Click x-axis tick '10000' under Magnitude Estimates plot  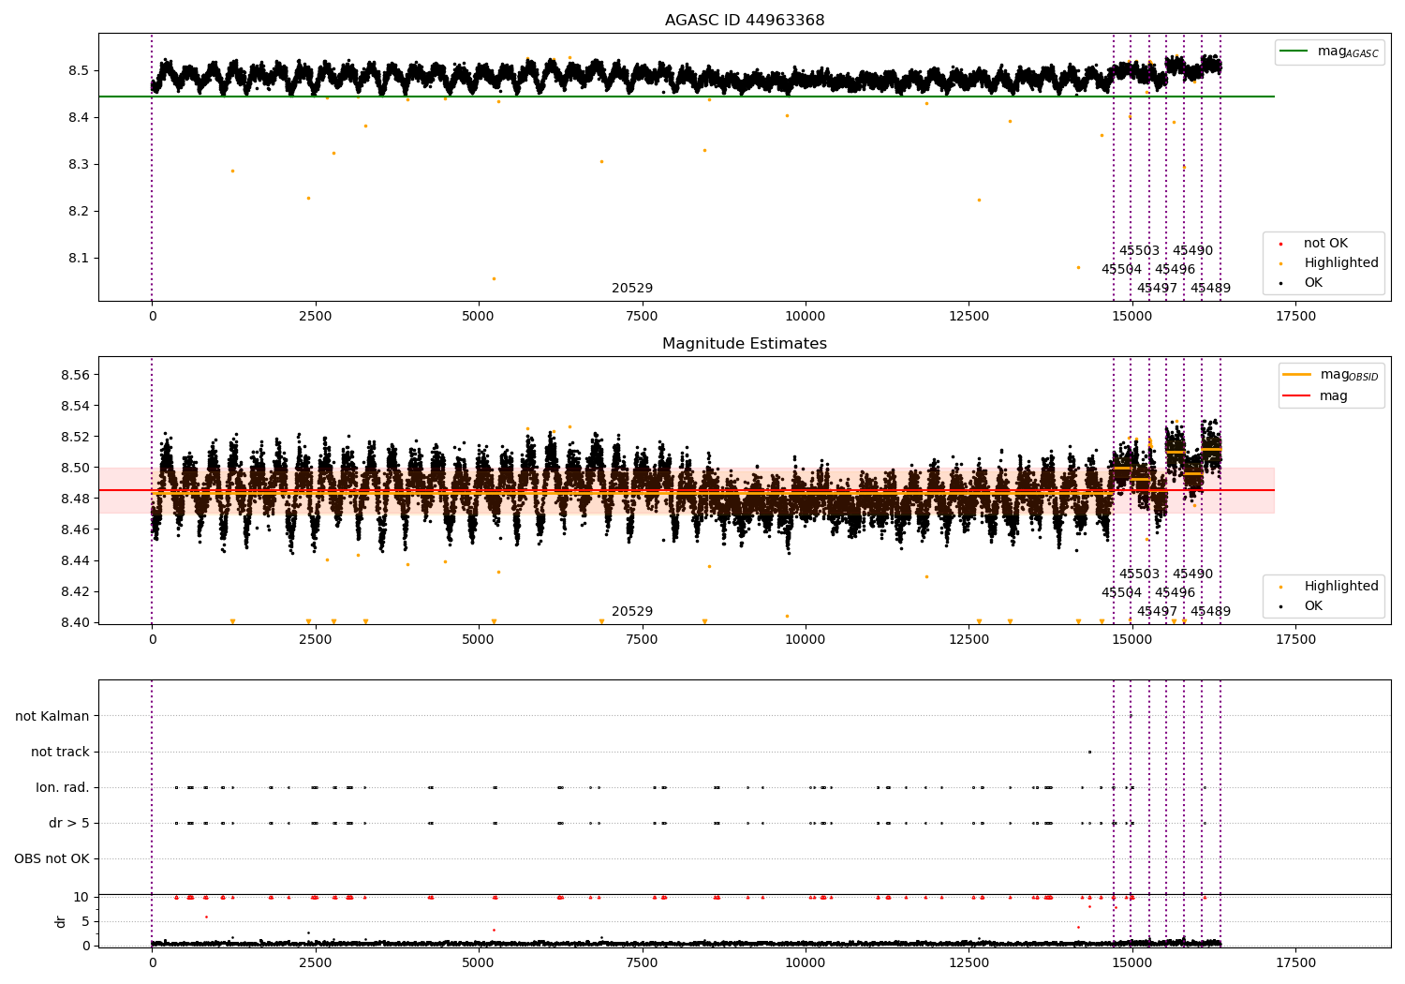click(x=805, y=639)
